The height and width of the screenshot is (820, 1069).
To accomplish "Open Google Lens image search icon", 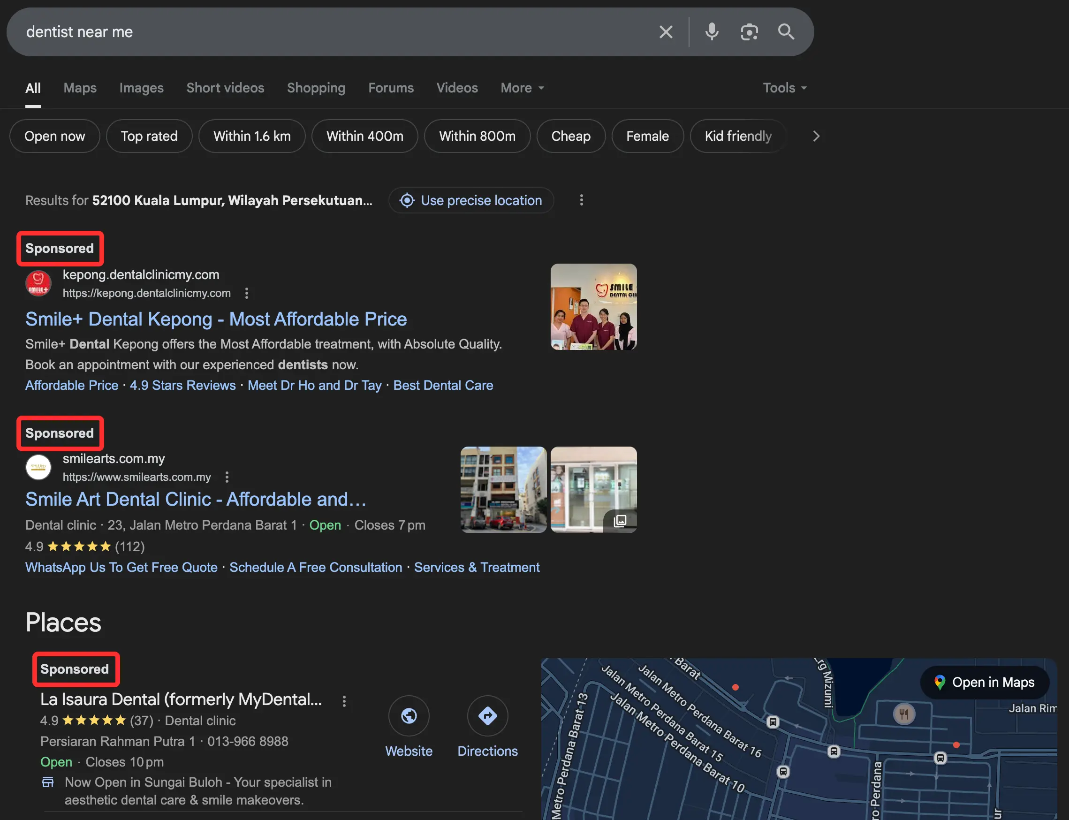I will tap(749, 32).
